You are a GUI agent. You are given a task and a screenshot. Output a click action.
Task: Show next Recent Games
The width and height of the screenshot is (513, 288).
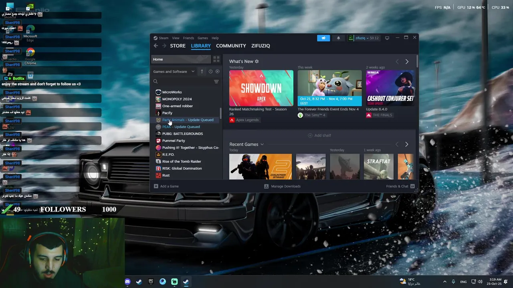point(406,144)
